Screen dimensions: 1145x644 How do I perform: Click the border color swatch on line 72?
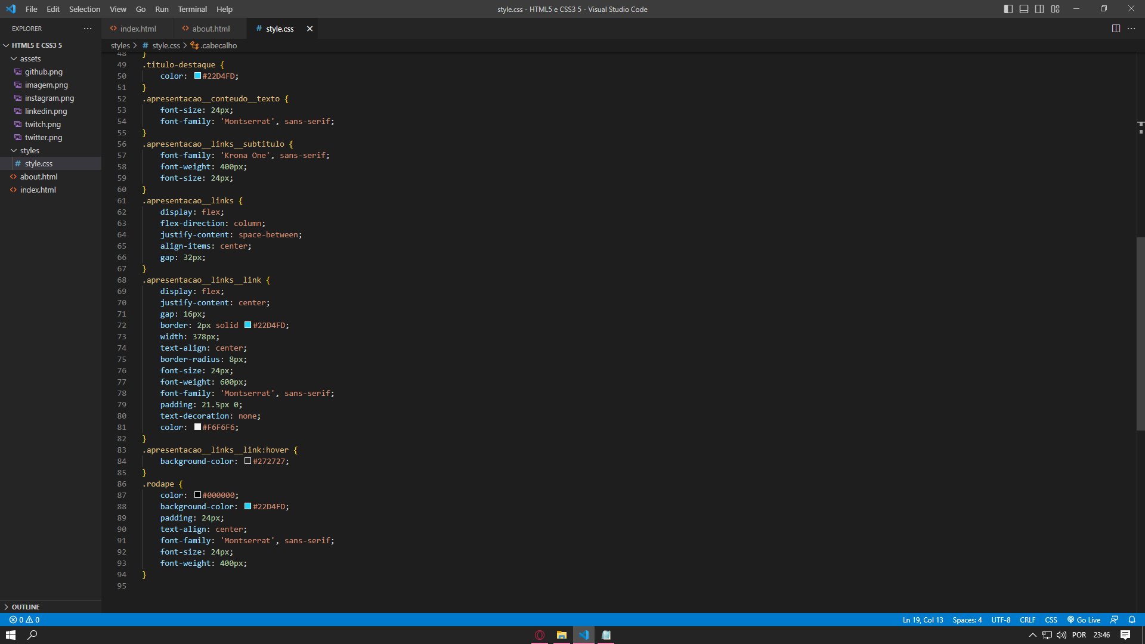[x=247, y=325]
